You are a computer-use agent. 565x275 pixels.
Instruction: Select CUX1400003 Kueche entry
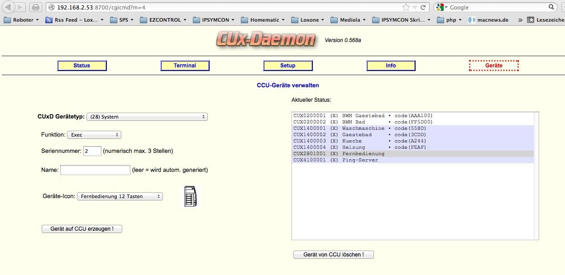click(x=413, y=141)
